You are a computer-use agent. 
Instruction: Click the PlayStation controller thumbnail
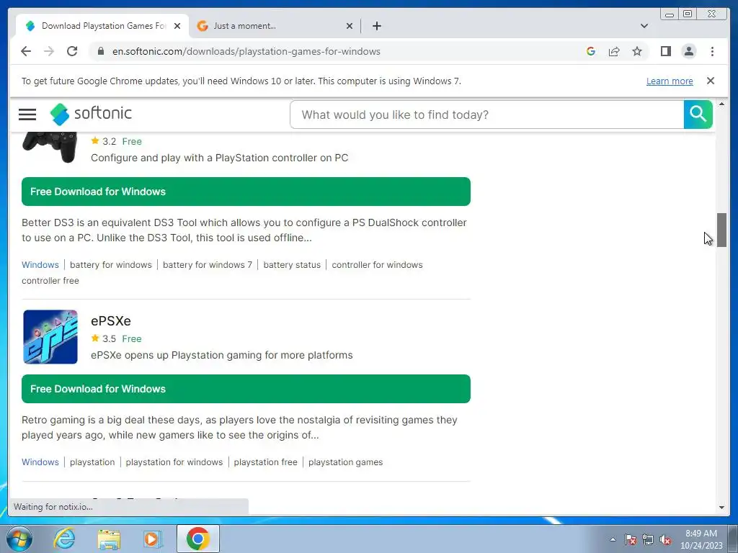coord(50,147)
